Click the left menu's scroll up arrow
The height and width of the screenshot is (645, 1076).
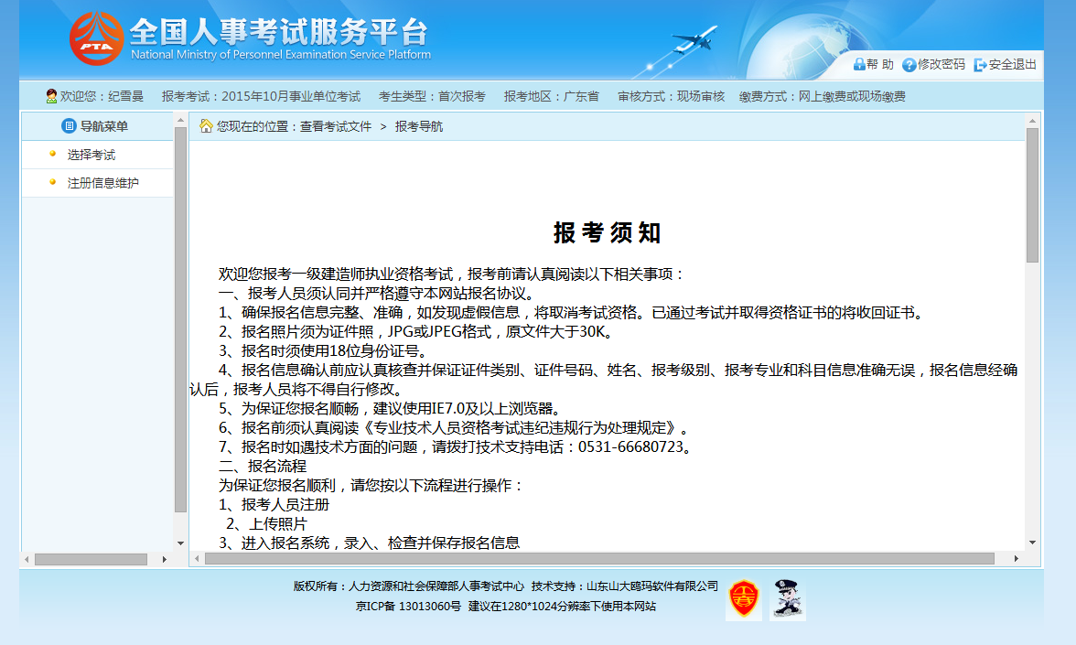[x=180, y=120]
